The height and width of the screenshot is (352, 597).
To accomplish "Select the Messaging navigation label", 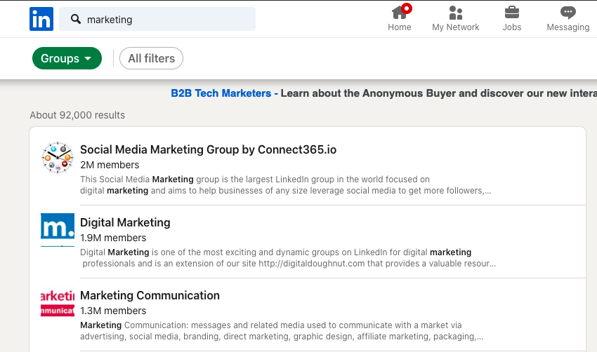I will [x=568, y=27].
